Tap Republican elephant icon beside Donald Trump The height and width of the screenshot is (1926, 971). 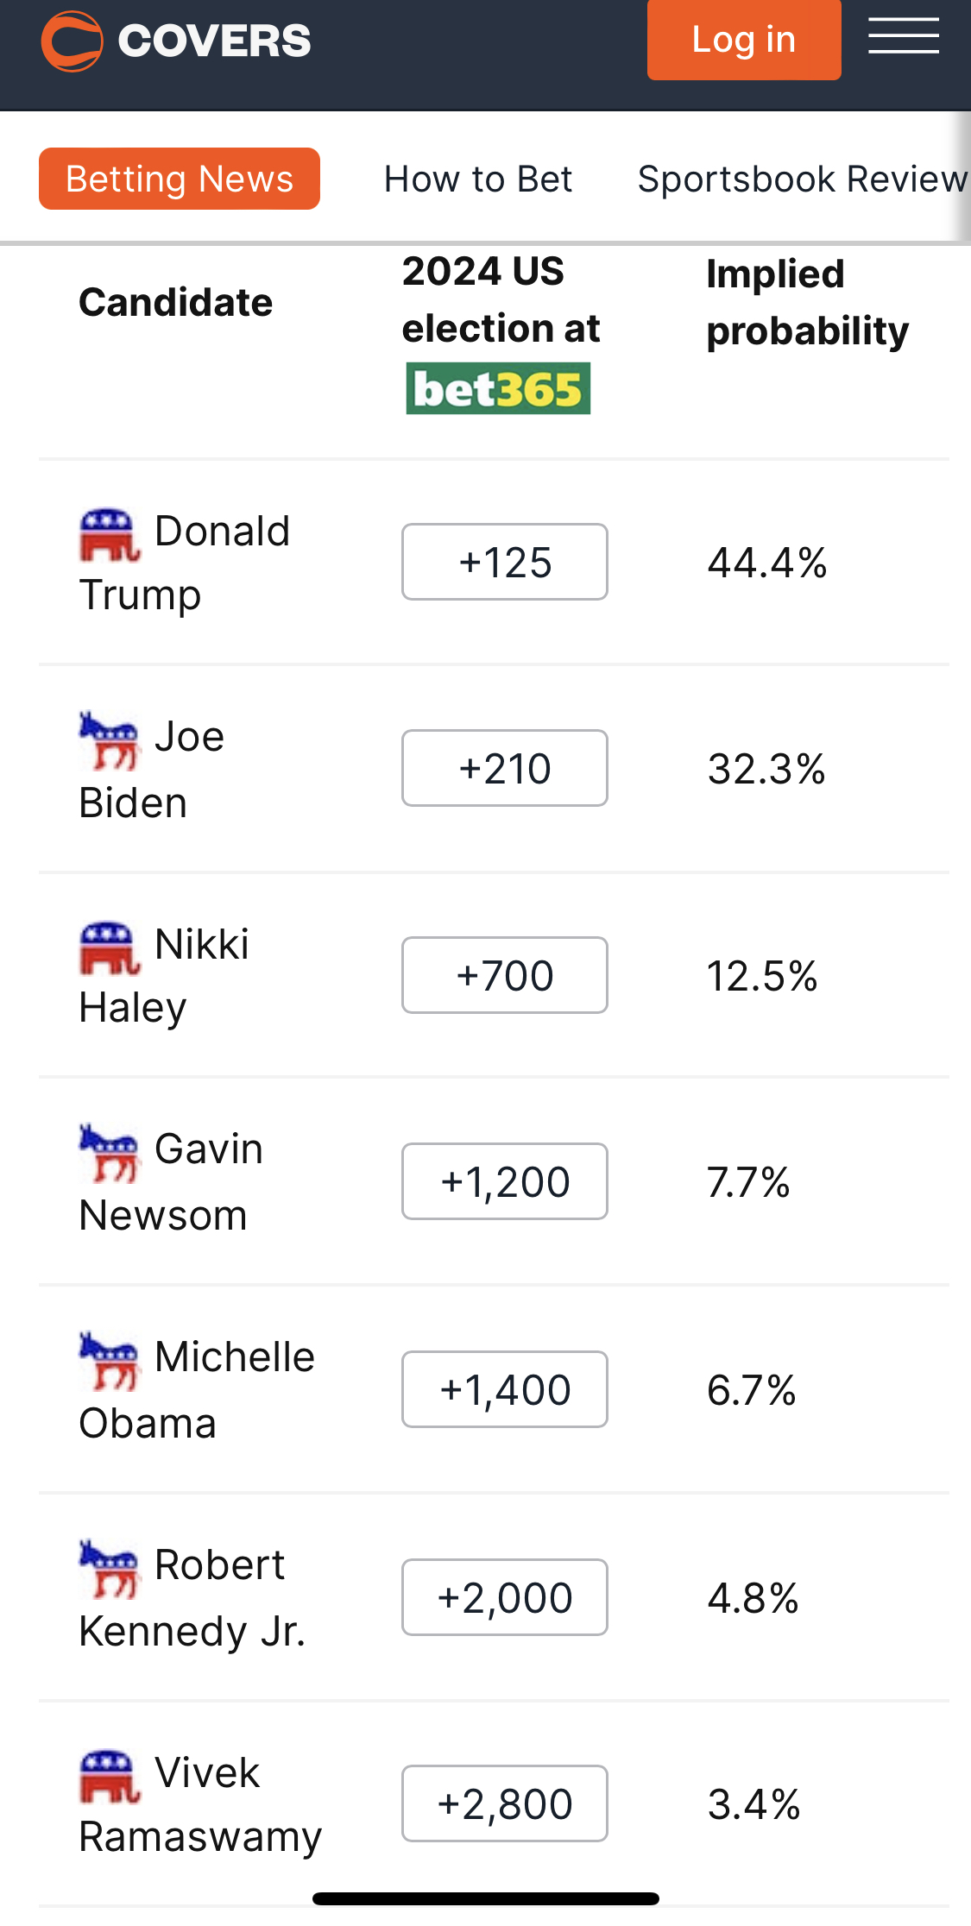110,534
